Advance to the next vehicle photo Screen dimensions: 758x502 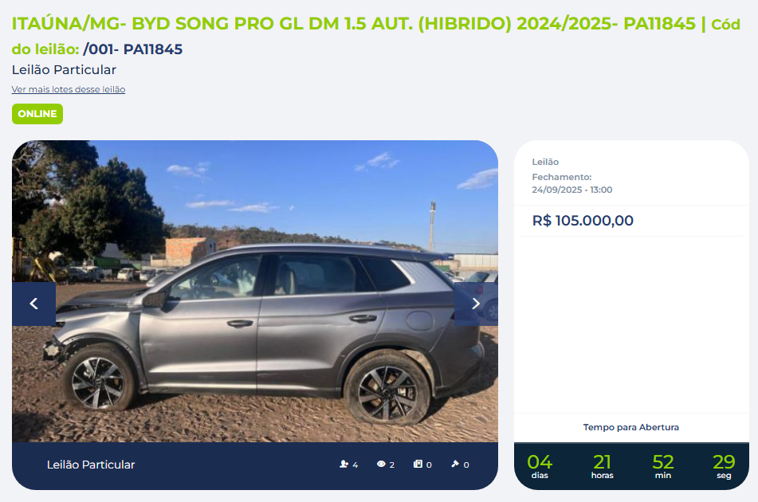coord(476,304)
